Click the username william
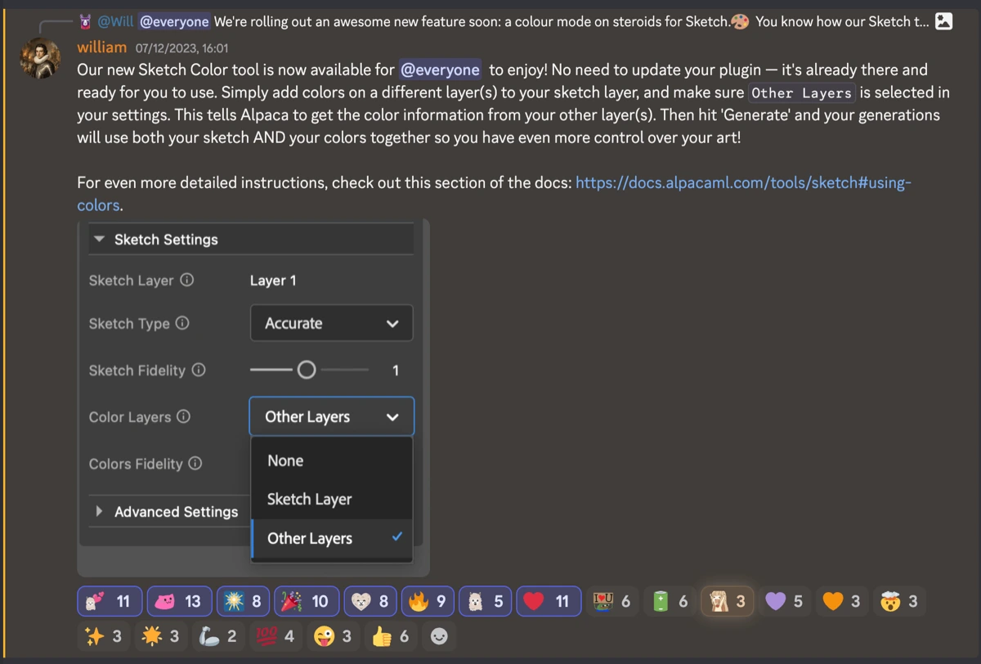This screenshot has height=664, width=981. [102, 47]
